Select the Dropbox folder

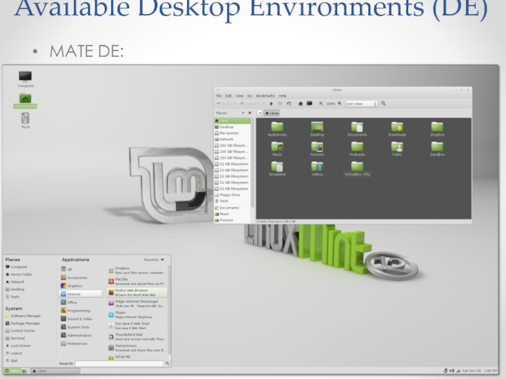tap(437, 129)
